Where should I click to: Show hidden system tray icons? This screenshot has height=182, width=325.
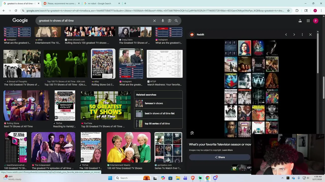coord(282,178)
